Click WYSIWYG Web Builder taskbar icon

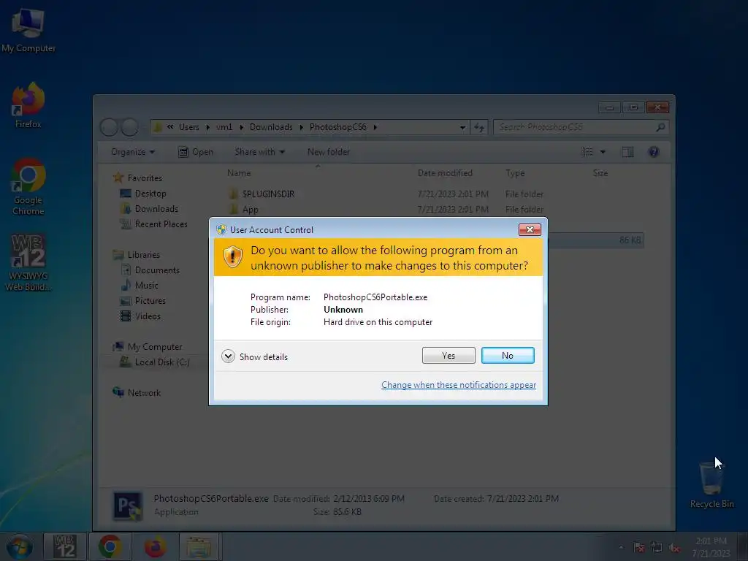64,546
